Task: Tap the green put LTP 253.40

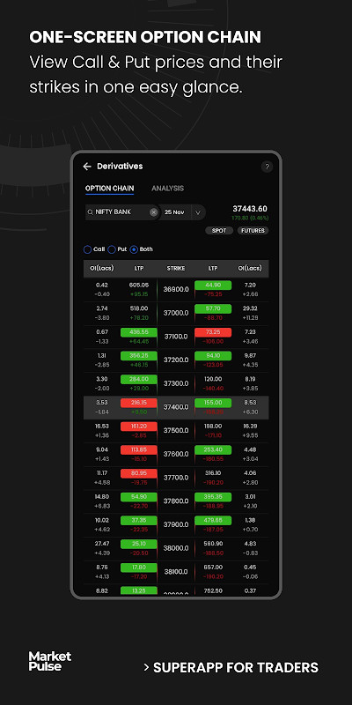Action: point(213,449)
